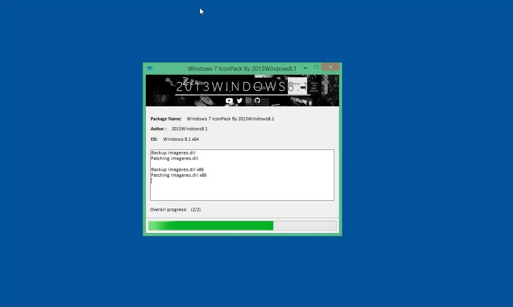513x307 pixels.
Task: Click log line 'Backup imageres.dll'
Action: 173,153
